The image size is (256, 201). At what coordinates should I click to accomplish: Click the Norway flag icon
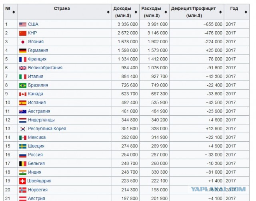click(x=23, y=190)
